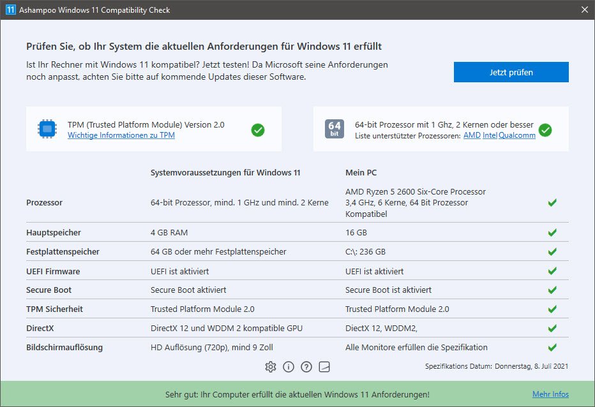
Task: Click the Secure Boot row green checkmark
Action: [x=552, y=290]
